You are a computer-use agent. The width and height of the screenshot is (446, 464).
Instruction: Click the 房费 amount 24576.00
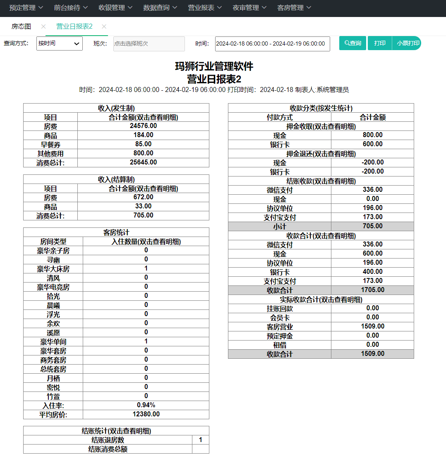pos(143,126)
